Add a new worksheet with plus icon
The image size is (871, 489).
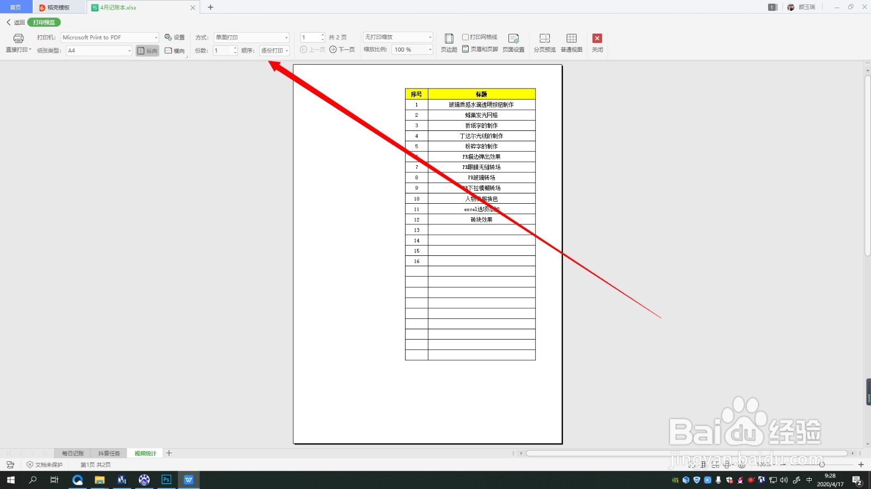[169, 453]
